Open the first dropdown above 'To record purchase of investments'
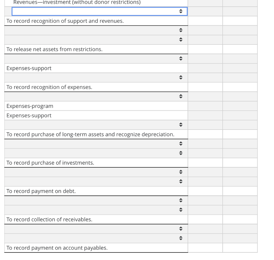Image resolution: width=274 pixels, height=260 pixels. coord(181,144)
